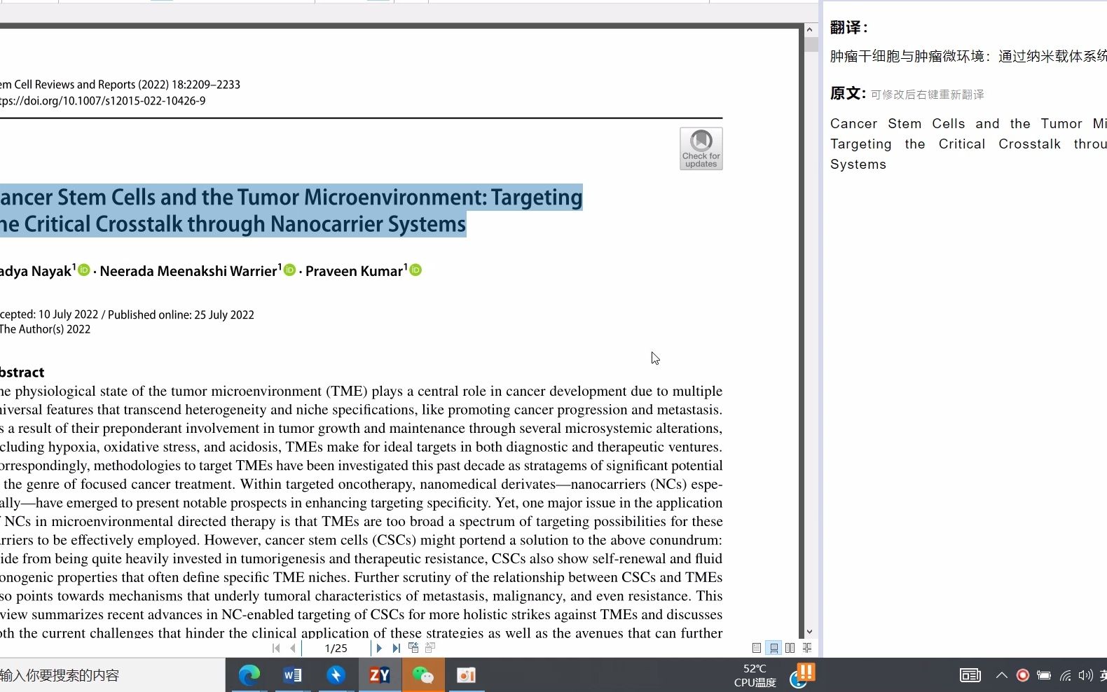The image size is (1107, 692).
Task: Click the highlighted title line ending 'Targeting'
Action: pos(291,198)
